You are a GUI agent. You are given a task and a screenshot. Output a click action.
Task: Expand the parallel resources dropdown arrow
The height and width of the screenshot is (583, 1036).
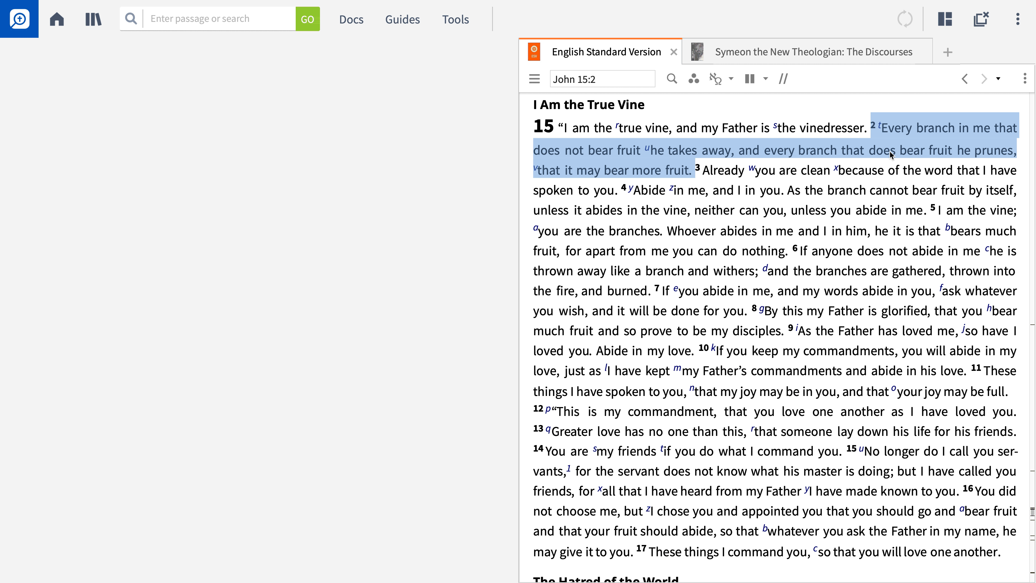[x=766, y=79]
